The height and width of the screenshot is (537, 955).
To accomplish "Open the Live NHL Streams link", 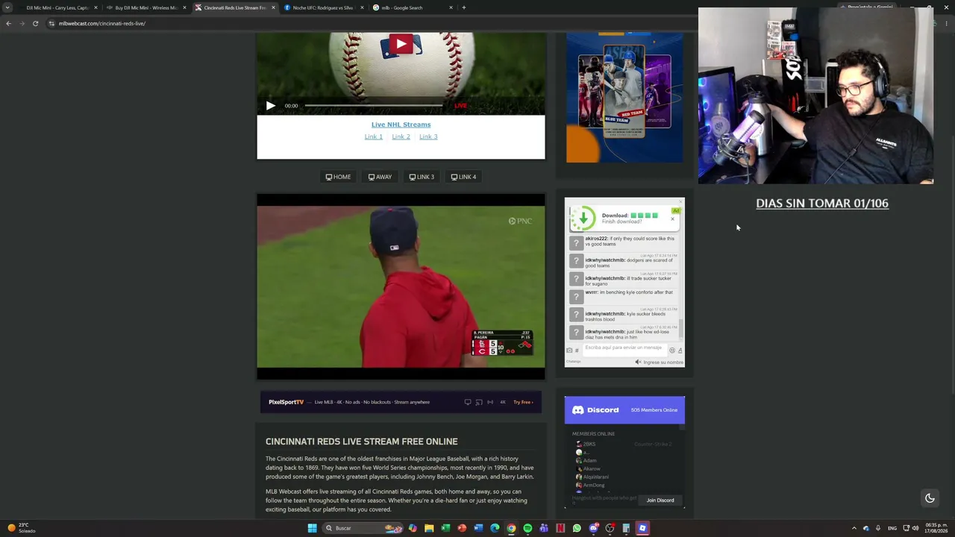I will pyautogui.click(x=401, y=125).
